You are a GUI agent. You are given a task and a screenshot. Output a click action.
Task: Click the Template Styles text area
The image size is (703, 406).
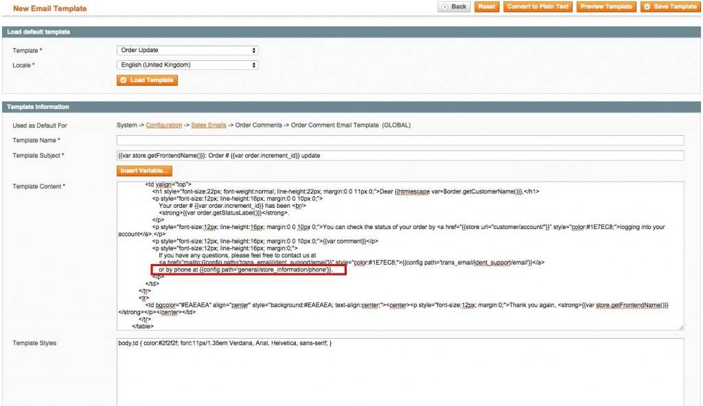[x=400, y=370]
